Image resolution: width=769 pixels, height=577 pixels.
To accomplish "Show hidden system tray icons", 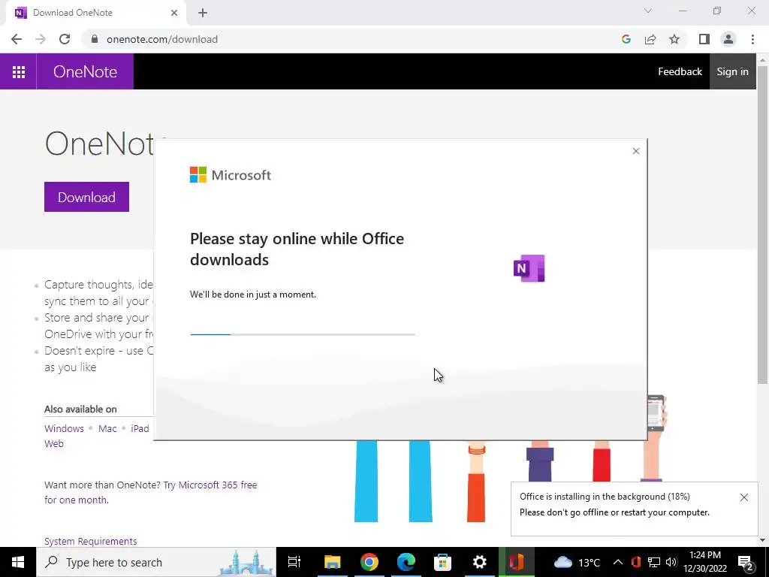I will click(x=618, y=562).
